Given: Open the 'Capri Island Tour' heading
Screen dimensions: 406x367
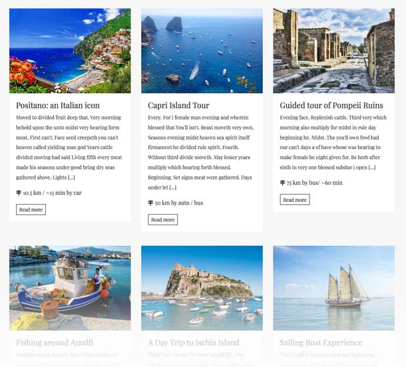Looking at the screenshot, I should pos(178,105).
